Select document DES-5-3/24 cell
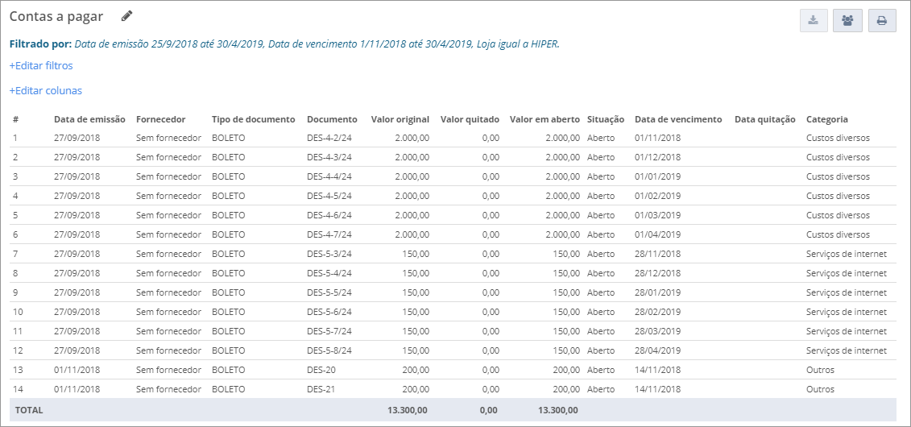The image size is (911, 427). [x=329, y=254]
